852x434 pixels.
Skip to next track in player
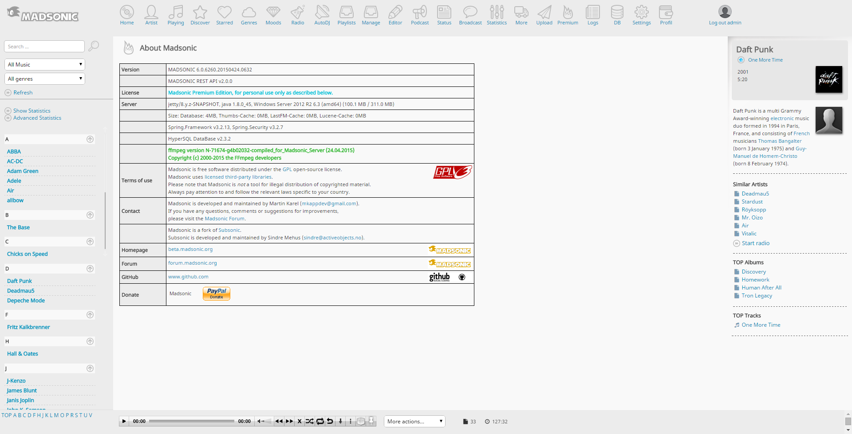pyautogui.click(x=289, y=421)
